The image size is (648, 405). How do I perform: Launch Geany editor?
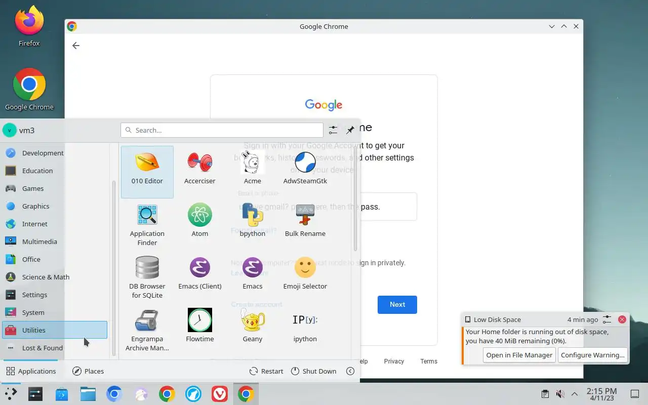pyautogui.click(x=253, y=330)
